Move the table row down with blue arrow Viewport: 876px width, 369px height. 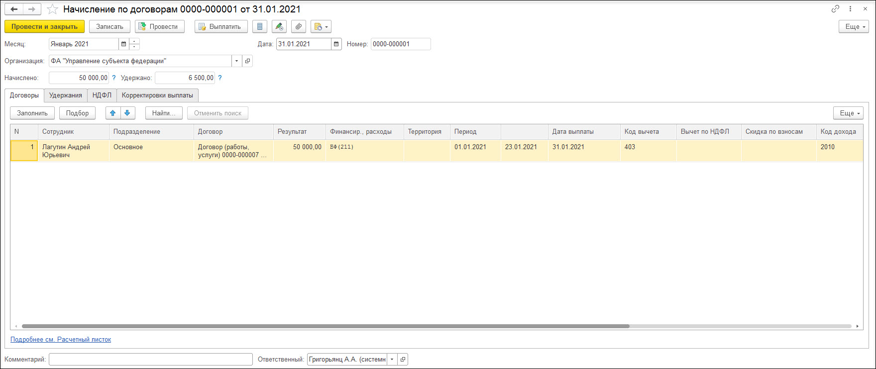pyautogui.click(x=127, y=113)
